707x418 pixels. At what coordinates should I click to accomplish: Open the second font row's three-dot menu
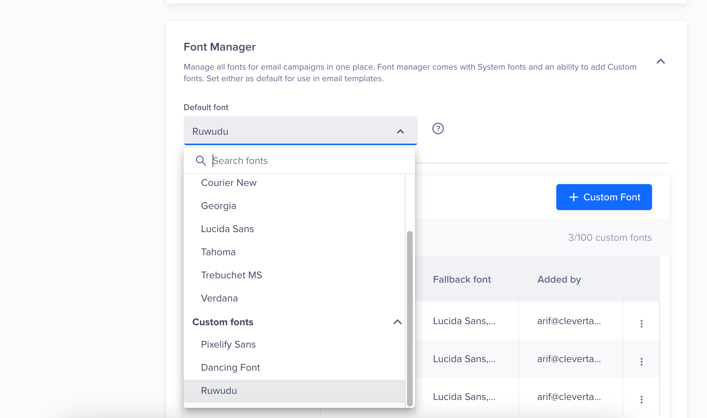pos(641,361)
